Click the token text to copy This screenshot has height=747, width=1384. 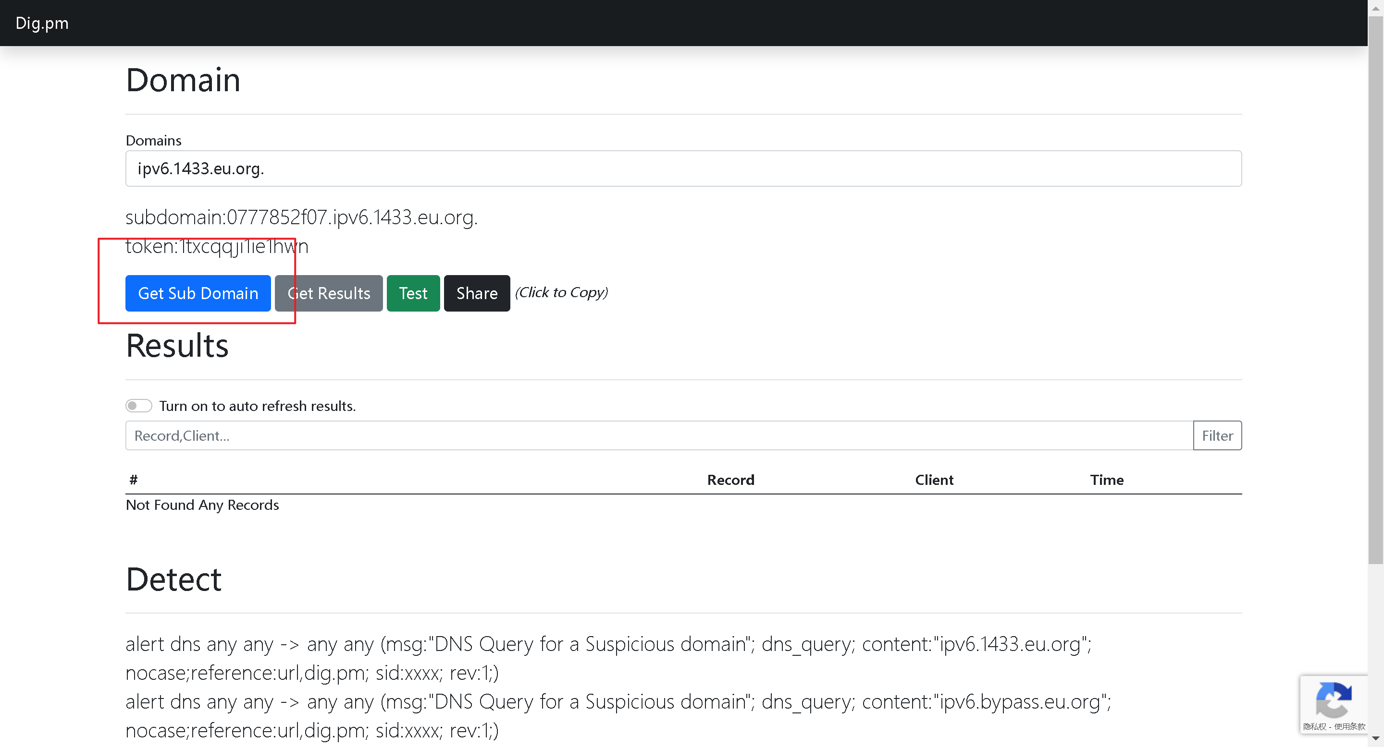click(x=217, y=246)
